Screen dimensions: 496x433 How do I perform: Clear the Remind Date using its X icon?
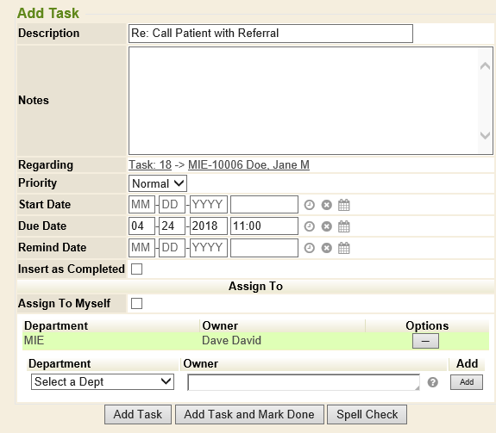[x=326, y=248]
